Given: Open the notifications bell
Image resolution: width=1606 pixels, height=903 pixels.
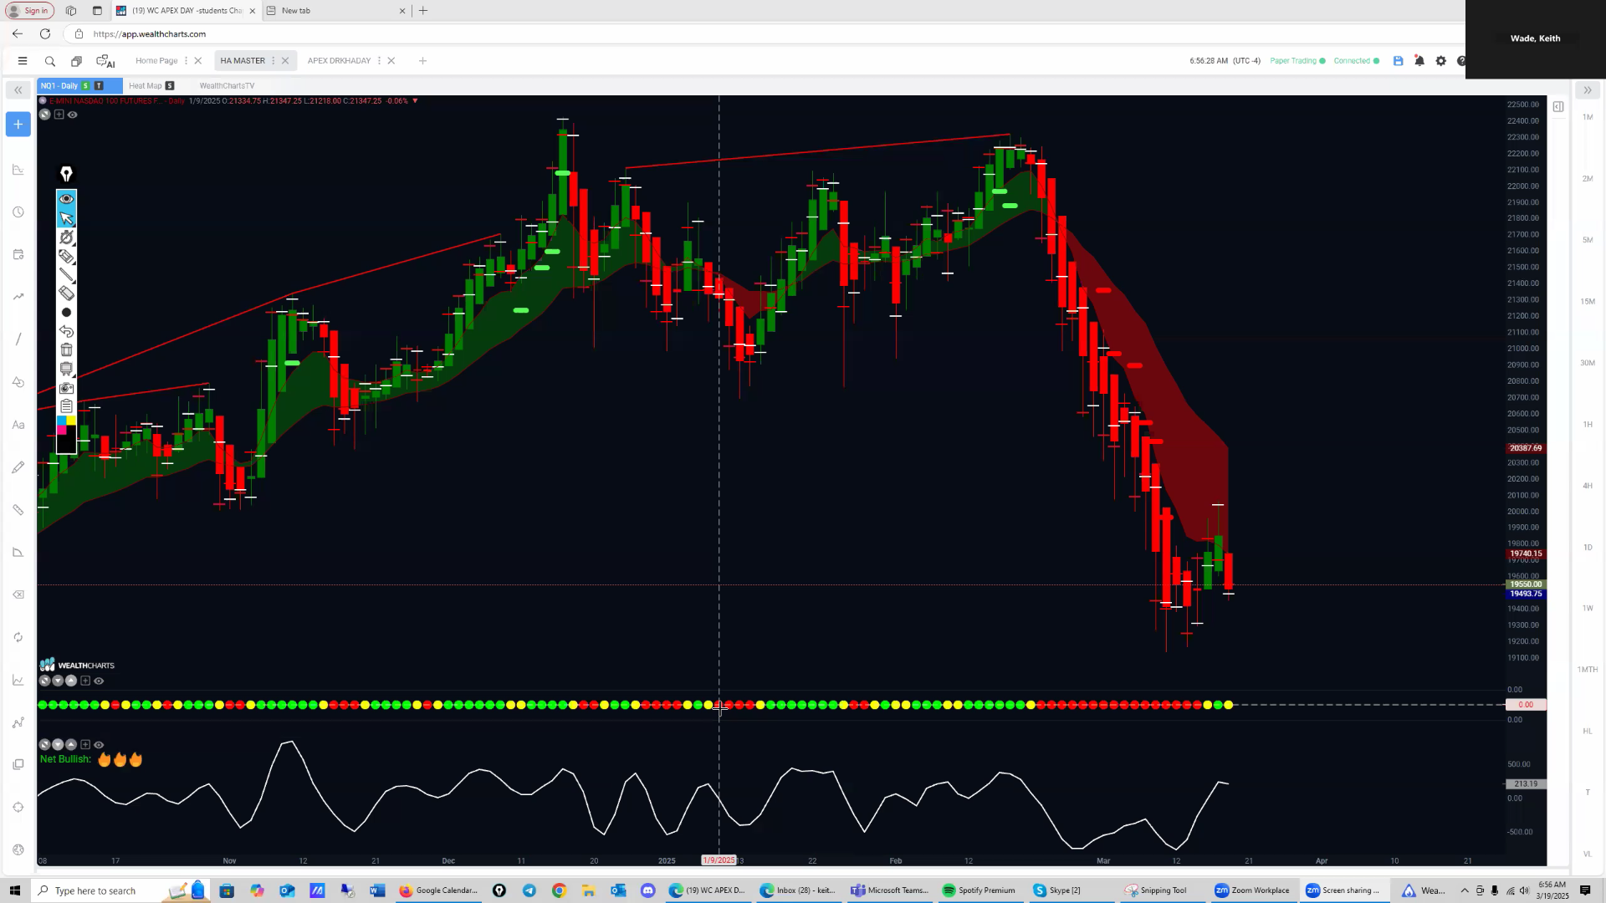Looking at the screenshot, I should [1419, 61].
